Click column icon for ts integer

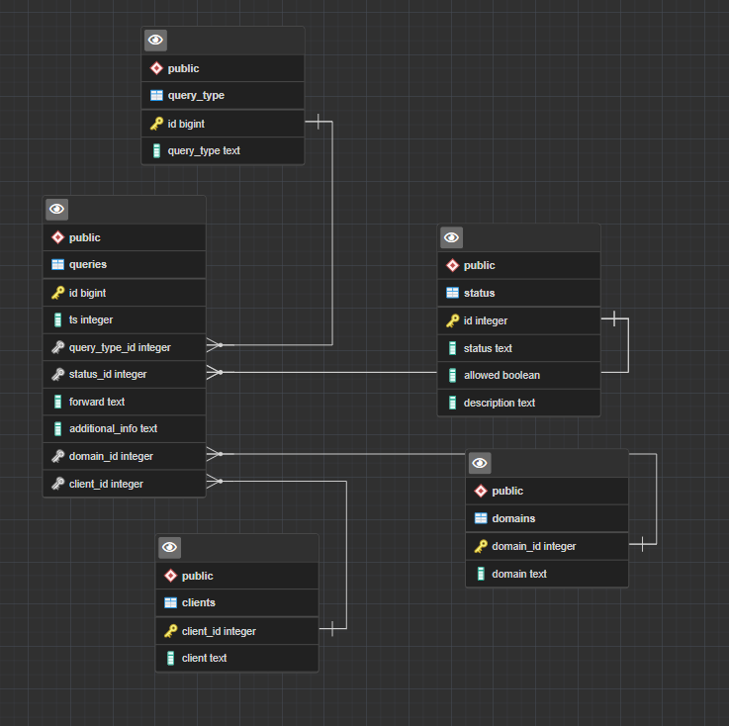57,319
